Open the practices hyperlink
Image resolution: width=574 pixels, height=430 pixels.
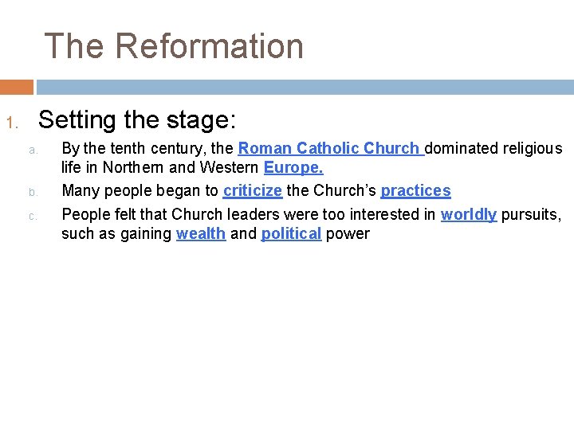415,191
